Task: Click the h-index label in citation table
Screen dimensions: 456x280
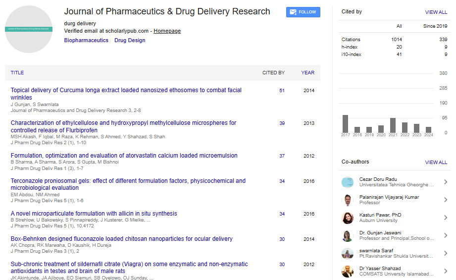Action: 349,47
